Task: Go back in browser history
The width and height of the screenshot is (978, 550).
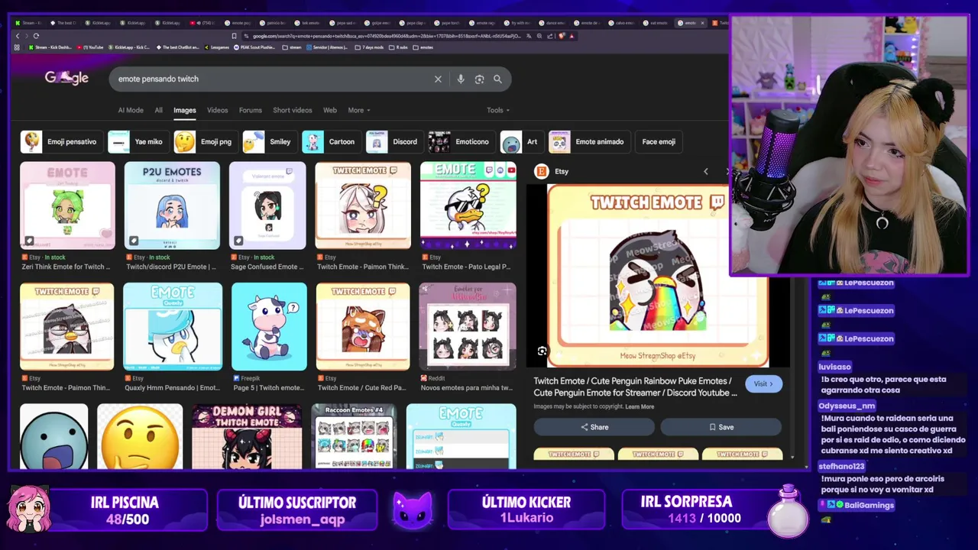Action: pyautogui.click(x=18, y=36)
